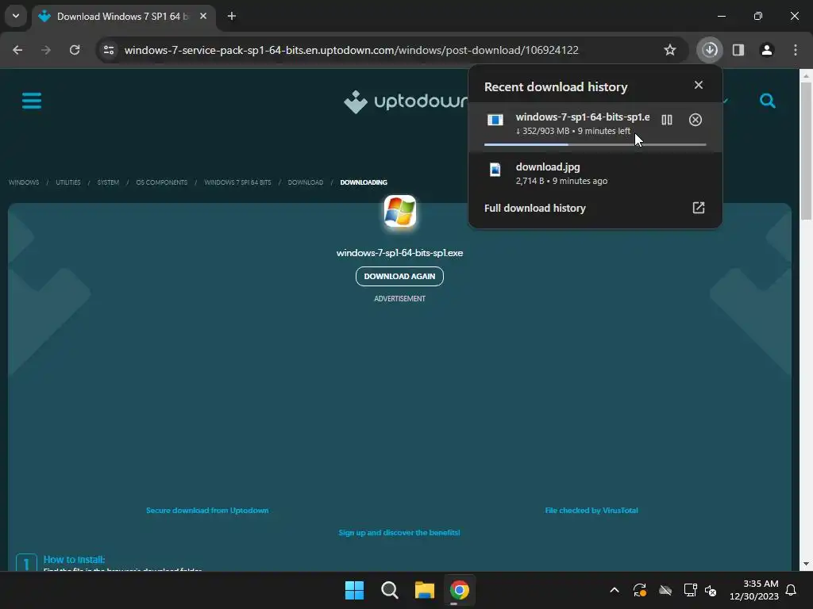Viewport: 813px width, 609px height.
Task: Click Sign up and discover the benefits!
Action: (x=399, y=532)
